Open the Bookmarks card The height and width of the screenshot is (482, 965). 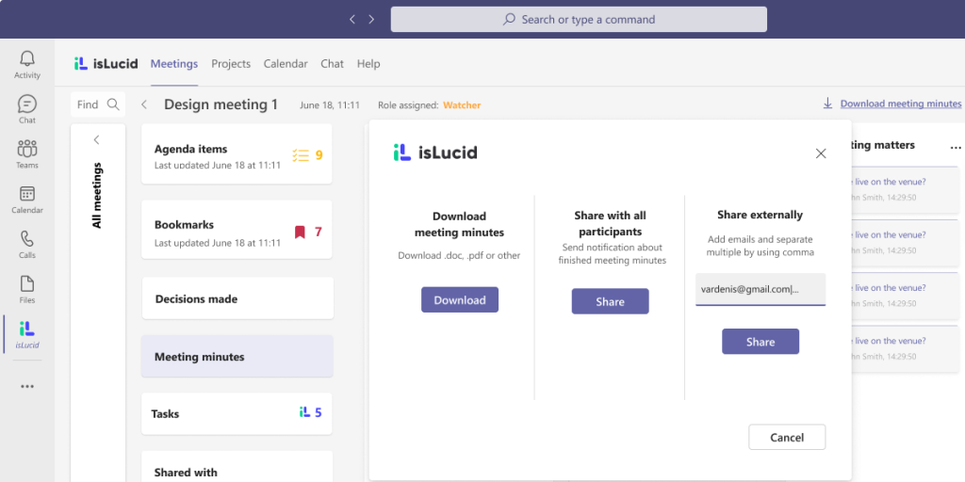tap(237, 230)
